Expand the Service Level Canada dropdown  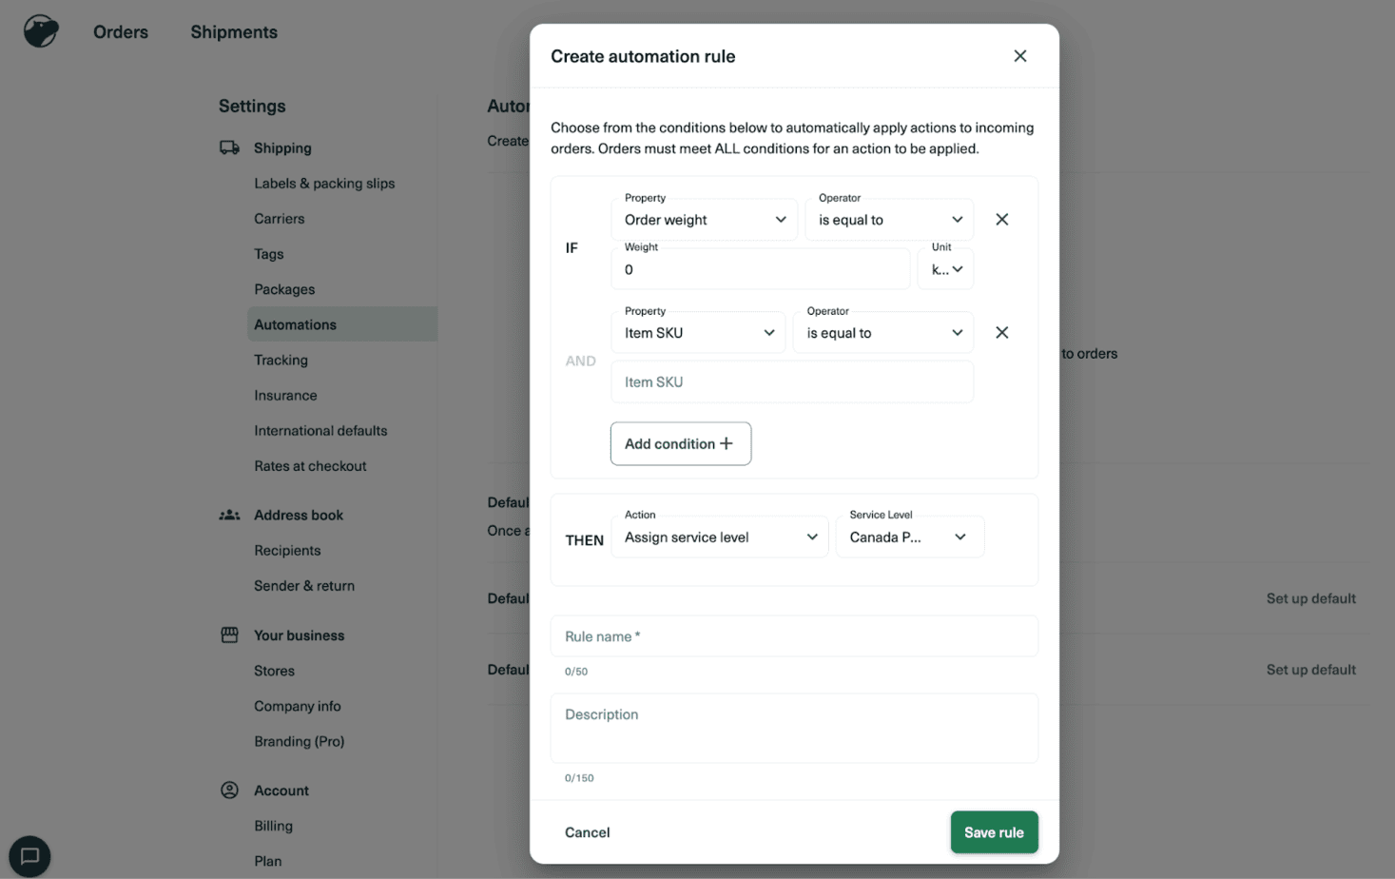(x=909, y=537)
